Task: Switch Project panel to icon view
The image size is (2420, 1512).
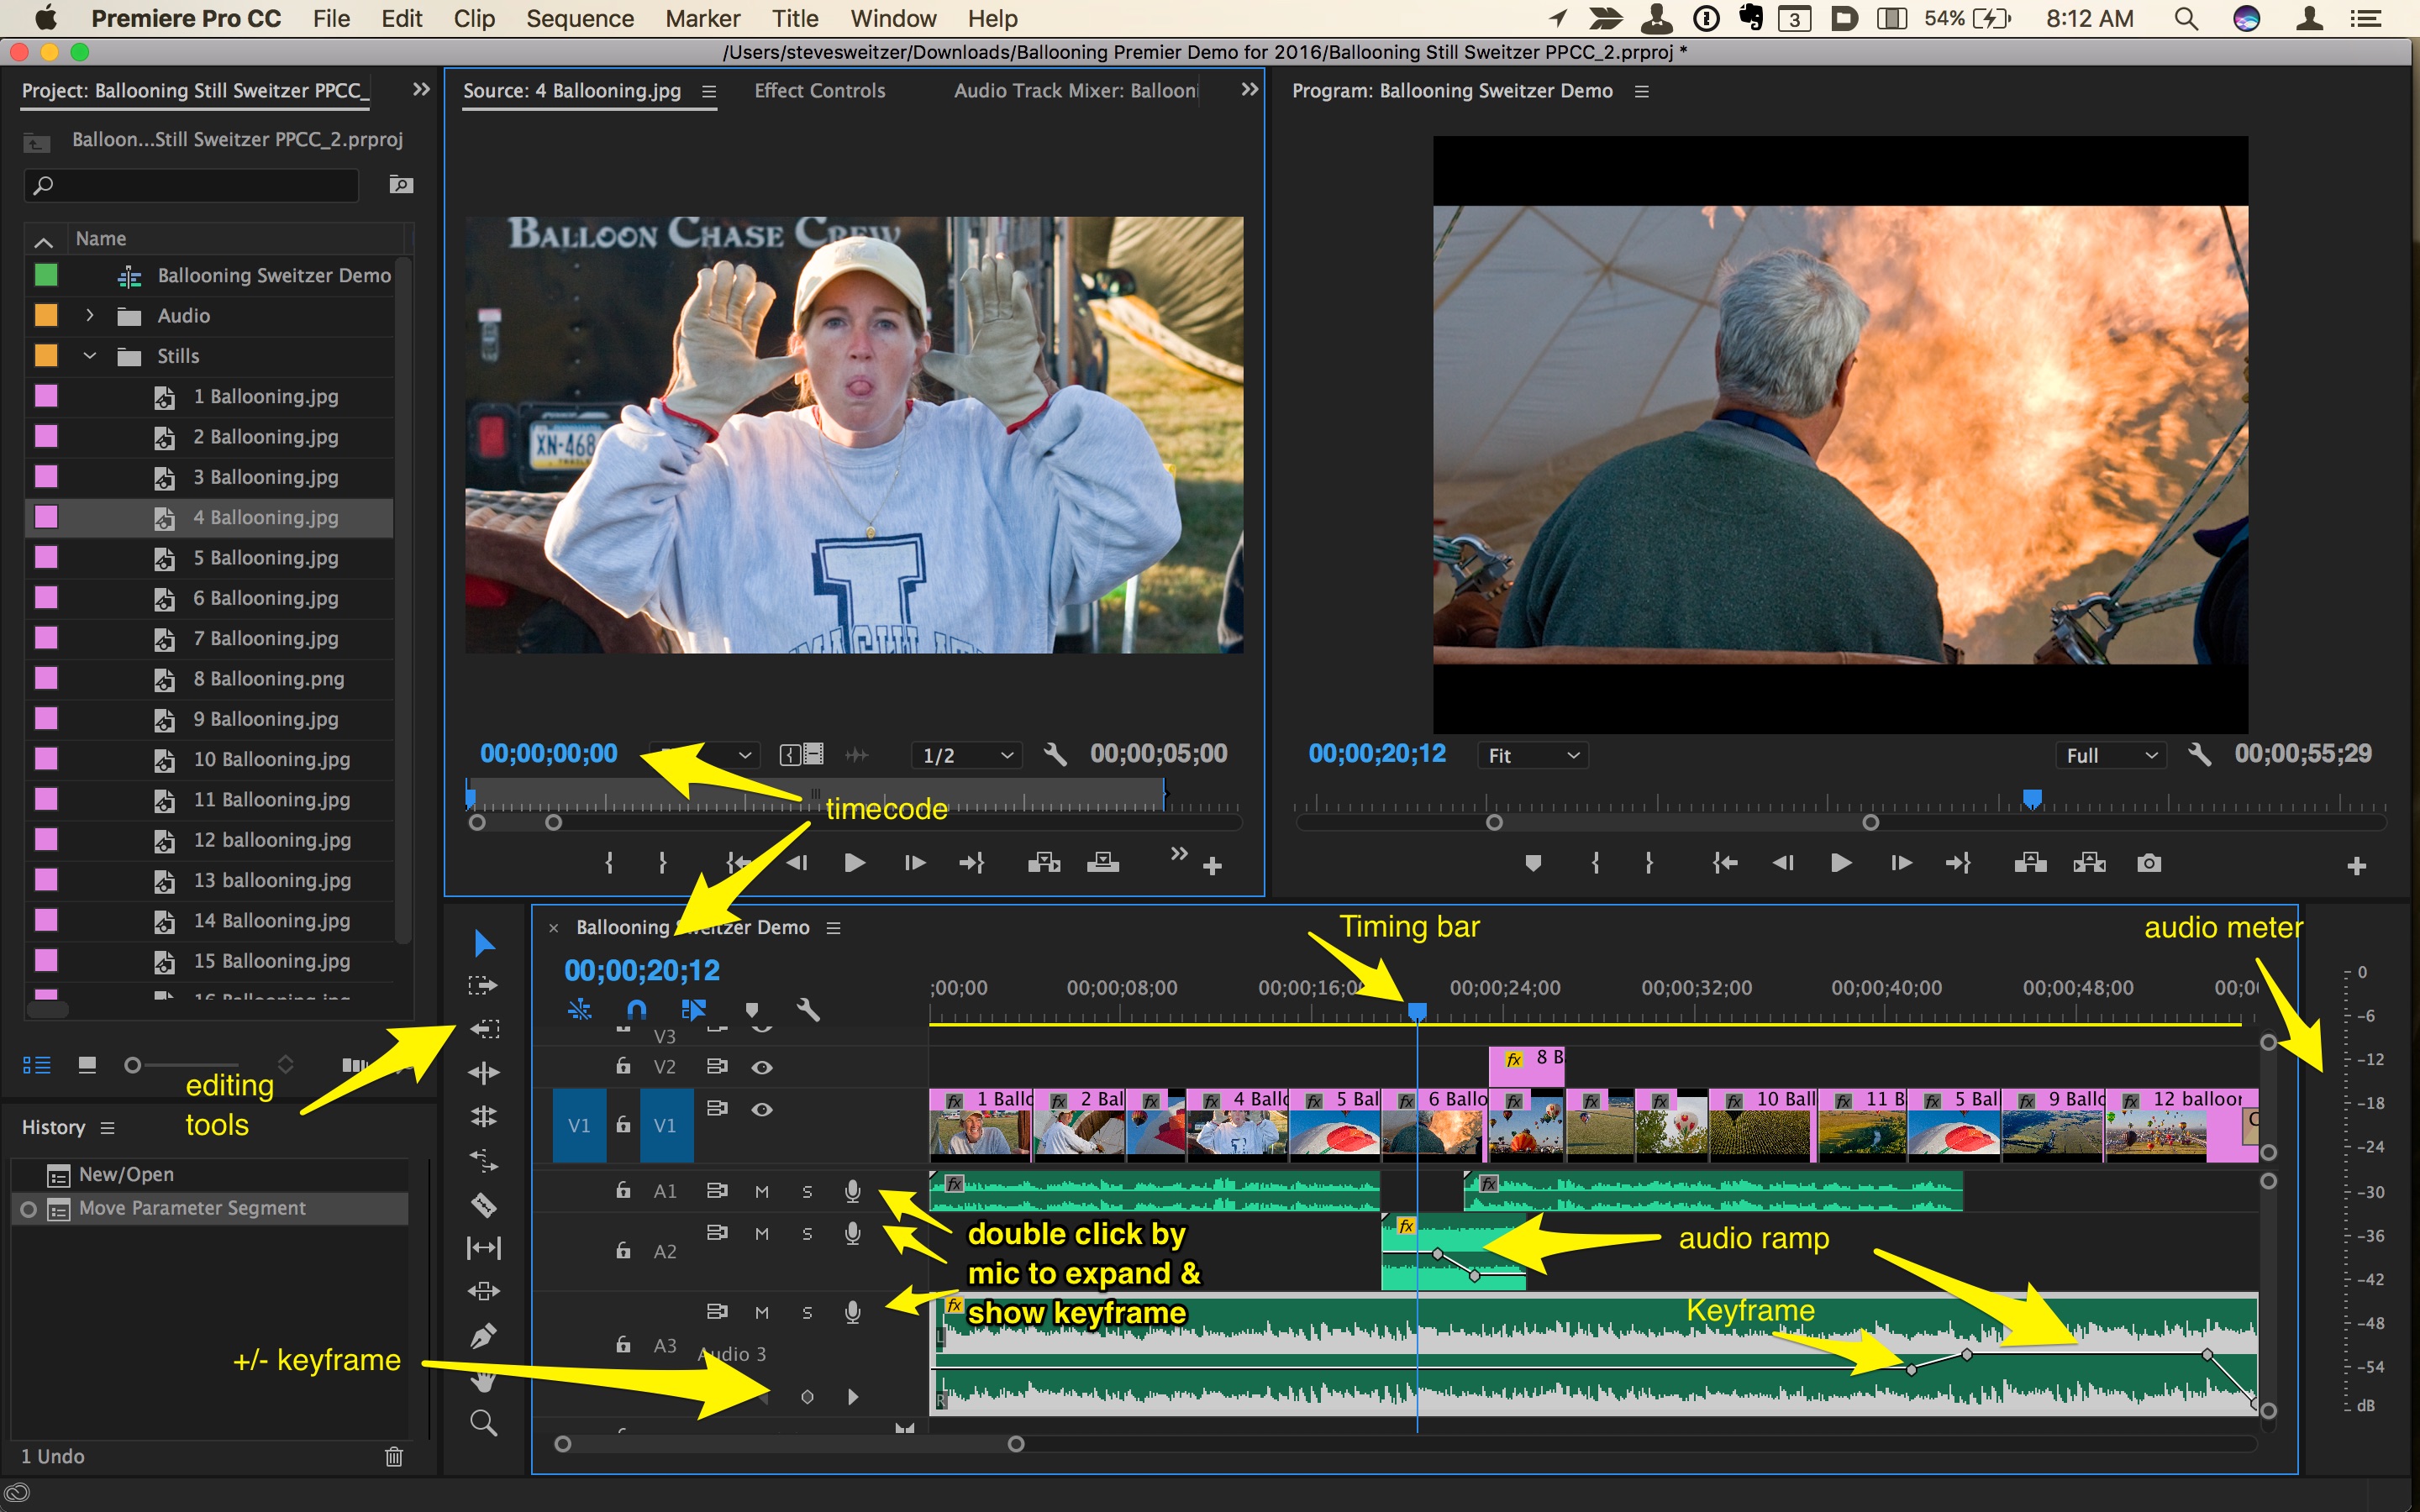Action: 87,1065
